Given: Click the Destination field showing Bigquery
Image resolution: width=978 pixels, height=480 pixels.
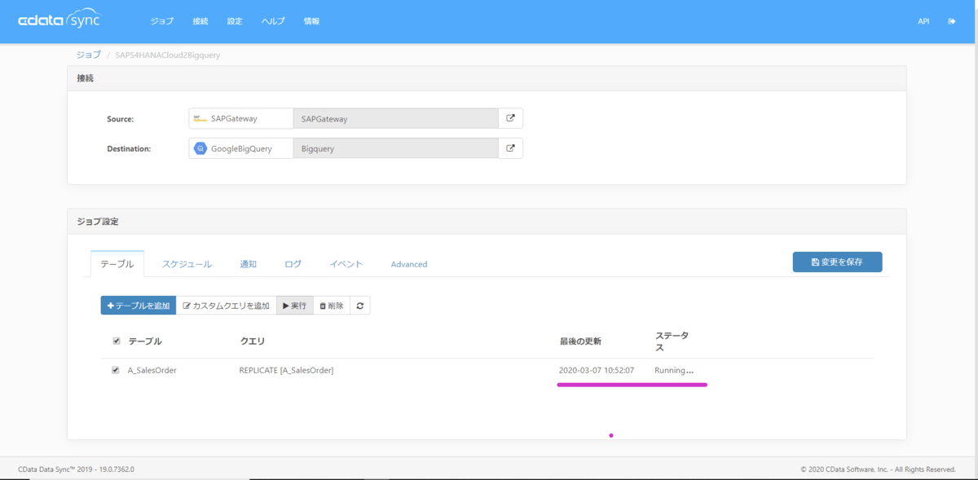Looking at the screenshot, I should click(395, 148).
